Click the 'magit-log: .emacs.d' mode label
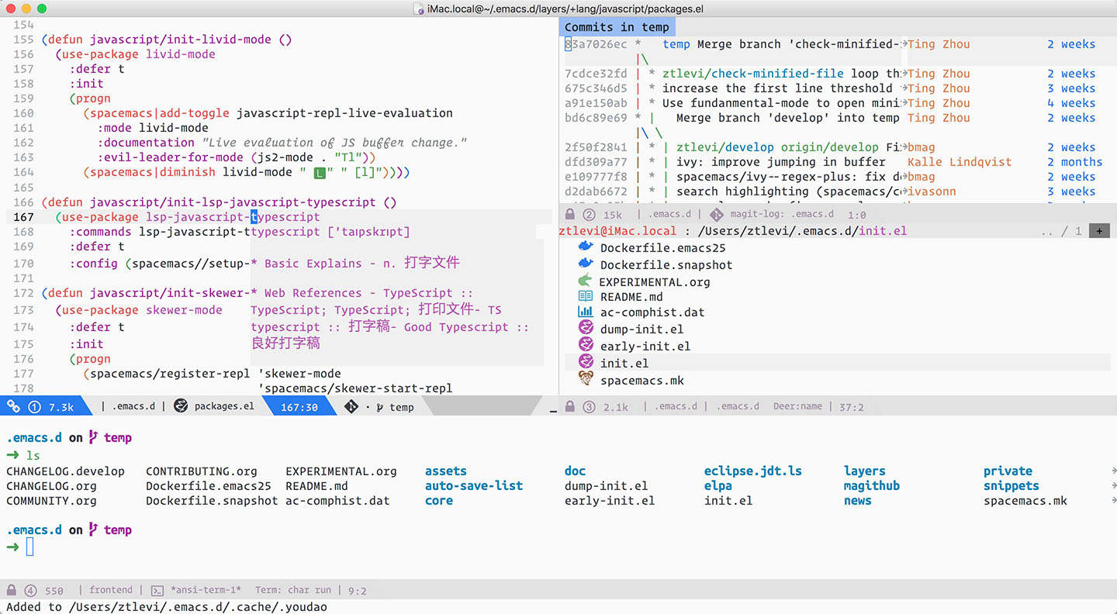1117x614 pixels. point(783,215)
